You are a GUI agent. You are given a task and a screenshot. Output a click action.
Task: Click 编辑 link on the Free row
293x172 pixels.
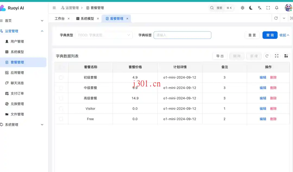[263, 119]
